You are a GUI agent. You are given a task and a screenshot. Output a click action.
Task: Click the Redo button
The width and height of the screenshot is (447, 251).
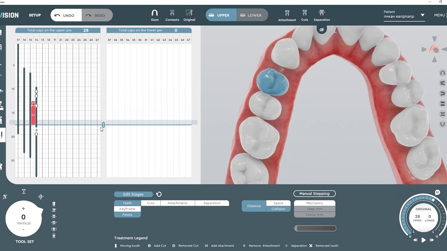click(97, 15)
